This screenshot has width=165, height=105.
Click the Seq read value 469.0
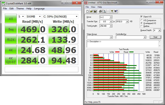pos(32,29)
